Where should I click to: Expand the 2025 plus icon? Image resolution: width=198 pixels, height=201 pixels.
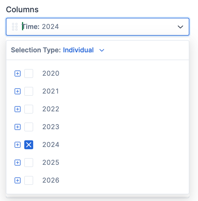18,163
